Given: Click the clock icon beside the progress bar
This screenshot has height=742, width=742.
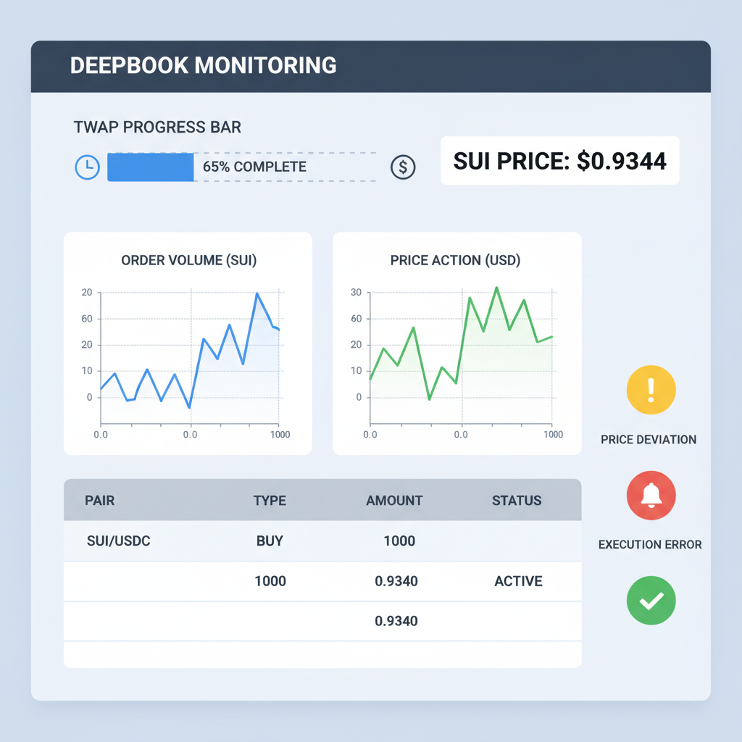Looking at the screenshot, I should pos(87,167).
